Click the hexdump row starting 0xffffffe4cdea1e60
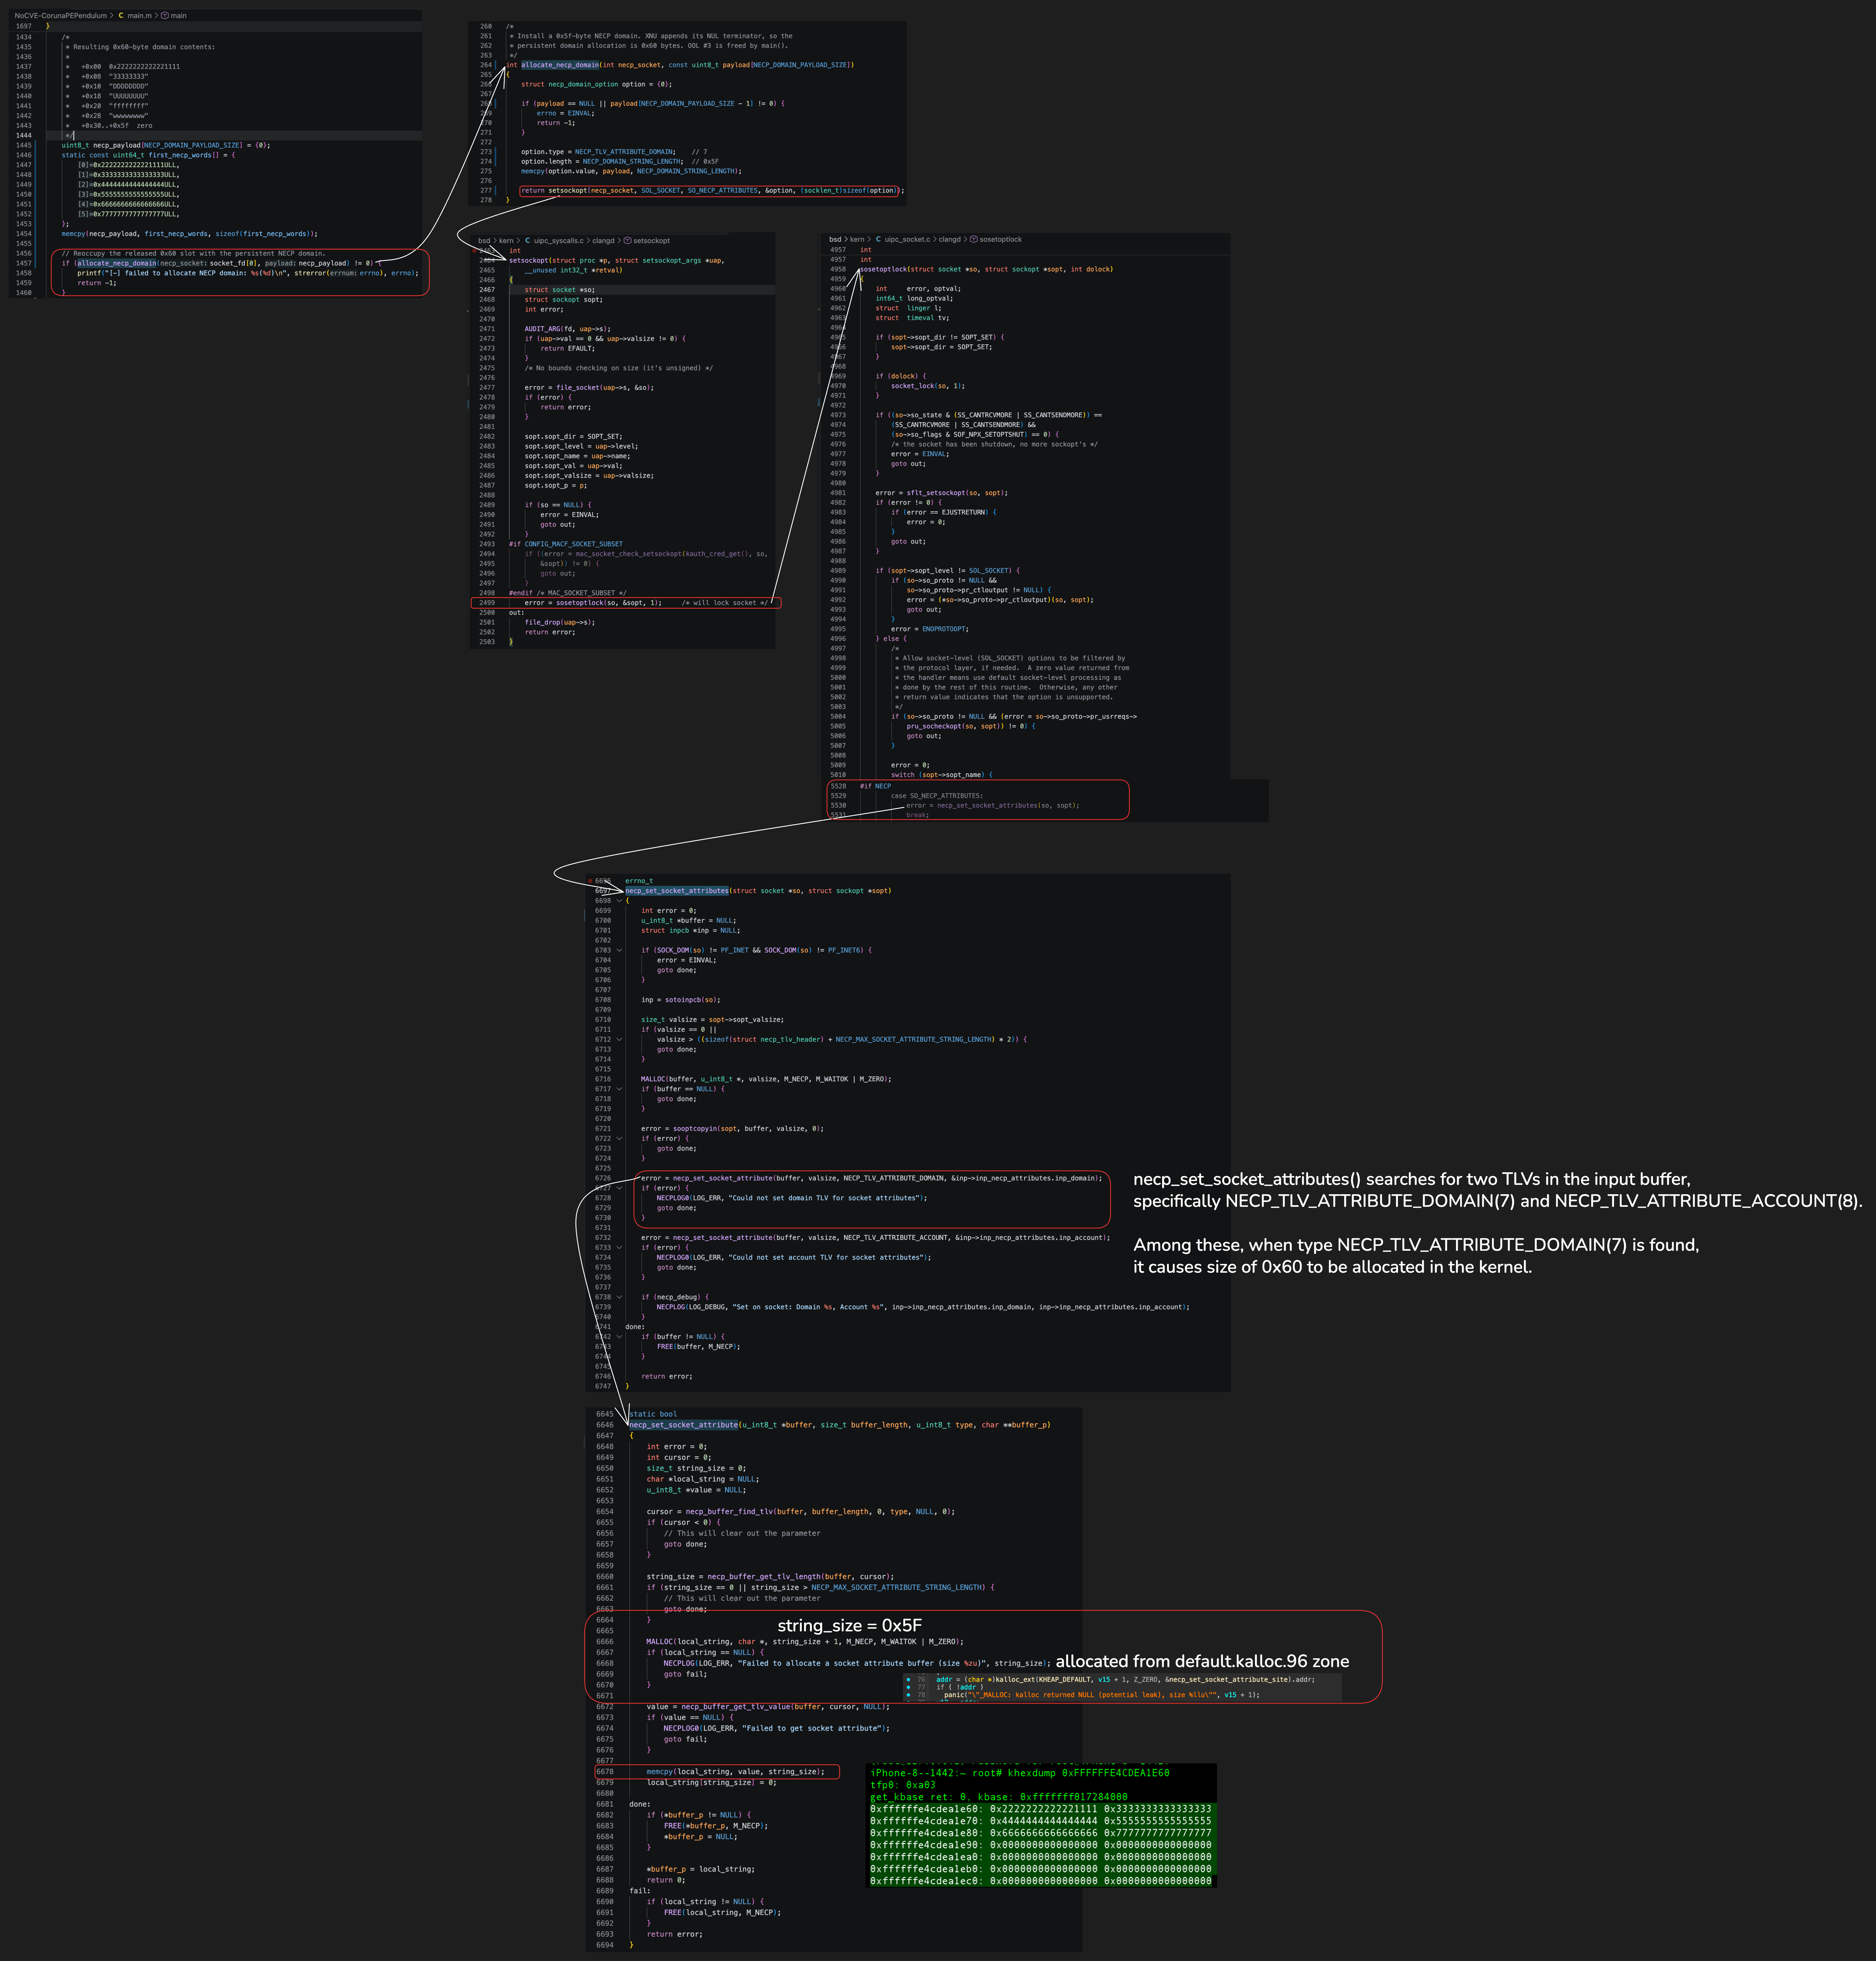Image resolution: width=1876 pixels, height=1961 pixels. click(1041, 1809)
